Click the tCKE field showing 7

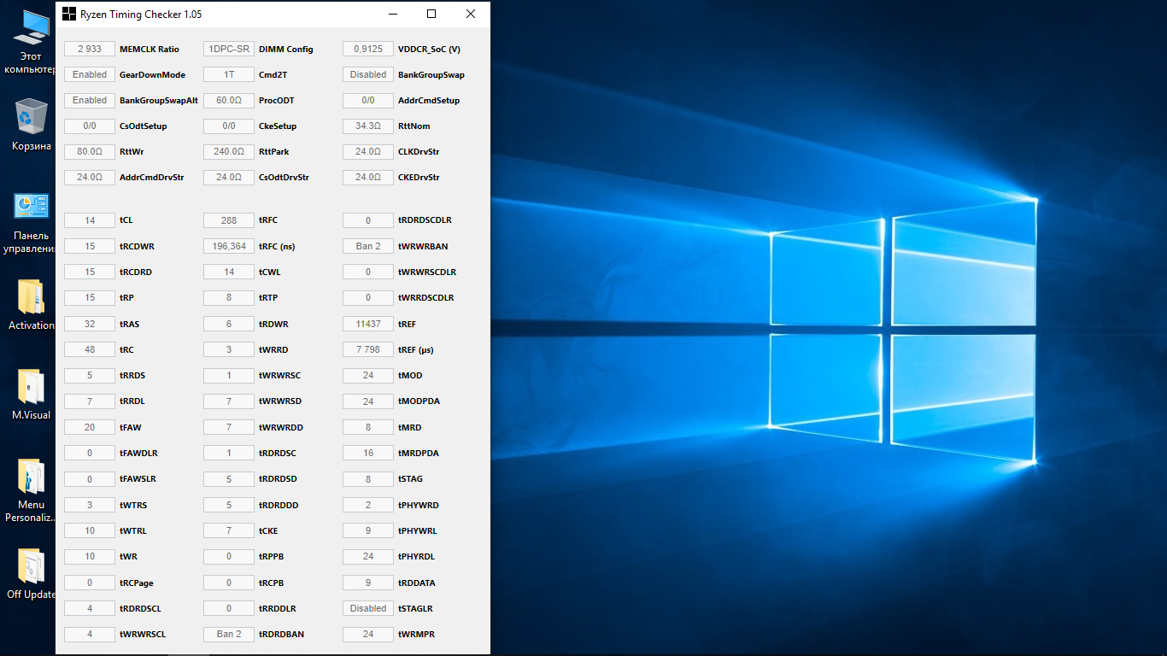[x=229, y=531]
